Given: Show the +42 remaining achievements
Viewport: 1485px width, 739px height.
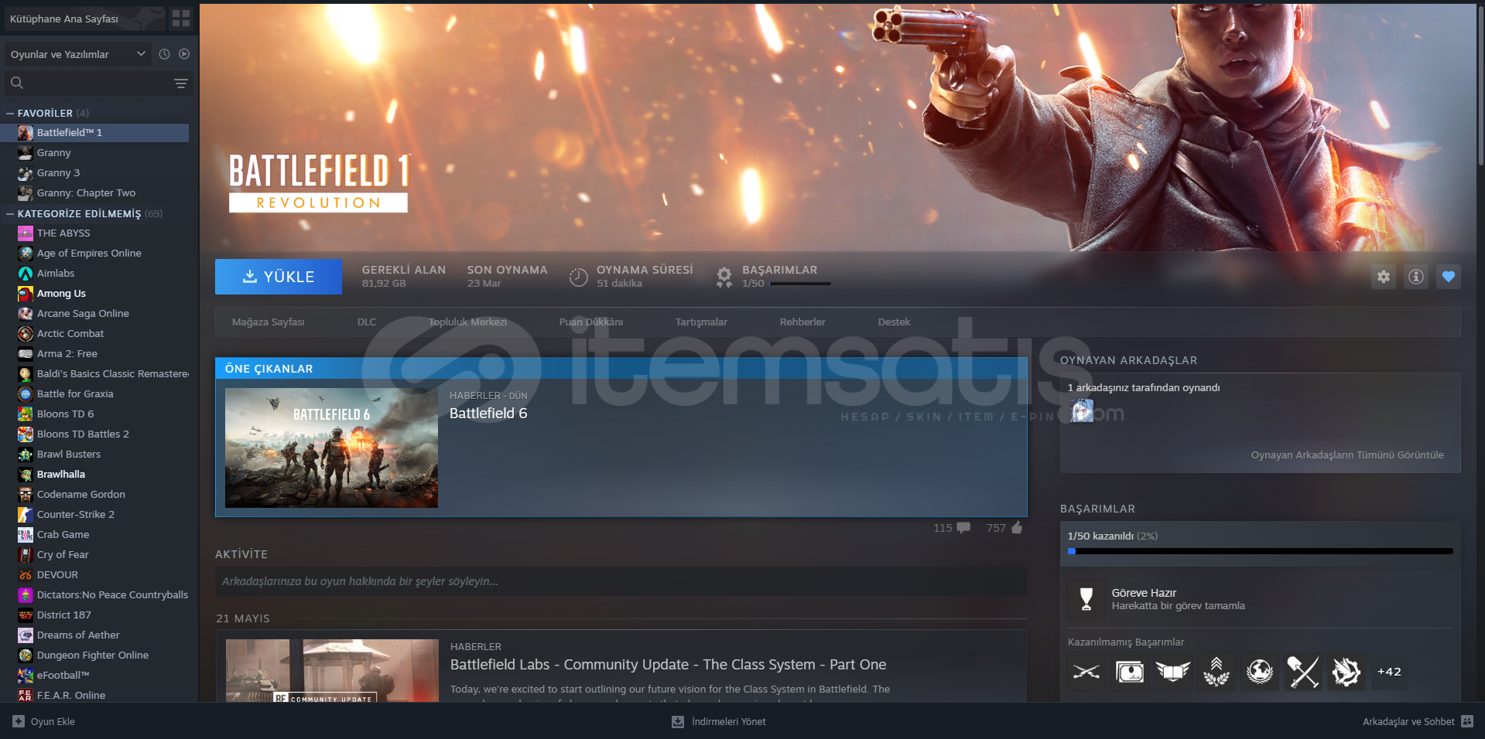Looking at the screenshot, I should [x=1389, y=672].
